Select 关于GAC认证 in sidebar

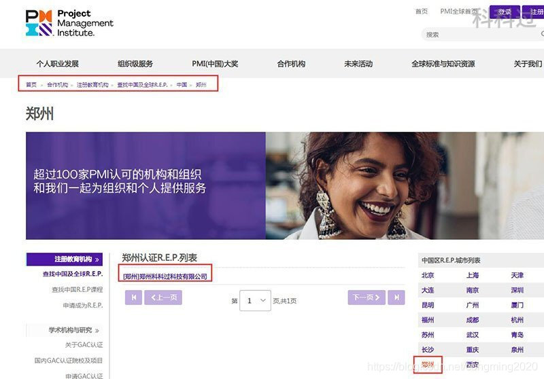84,345
